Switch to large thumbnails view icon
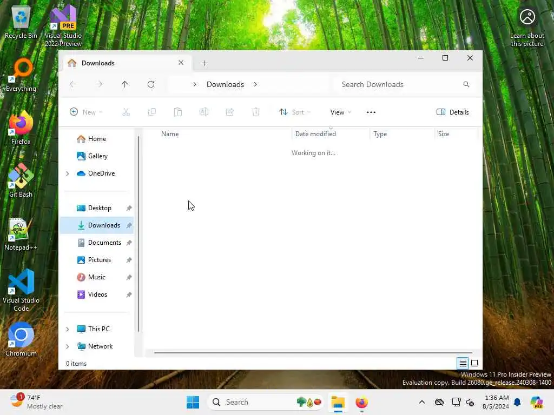The image size is (554, 415). 474,363
